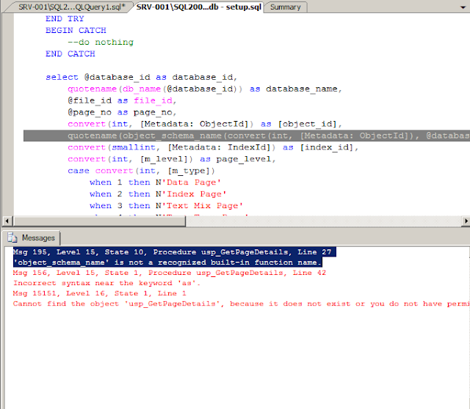The width and height of the screenshot is (470, 409).
Task: Select the setup.sql document tab
Action: coord(198,7)
